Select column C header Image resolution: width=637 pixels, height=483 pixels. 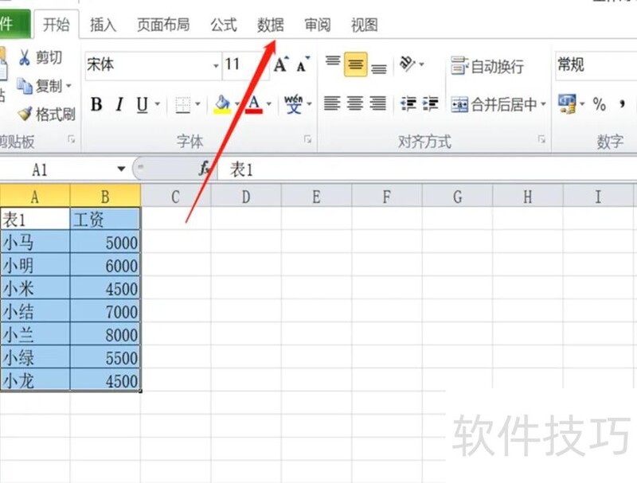point(175,197)
